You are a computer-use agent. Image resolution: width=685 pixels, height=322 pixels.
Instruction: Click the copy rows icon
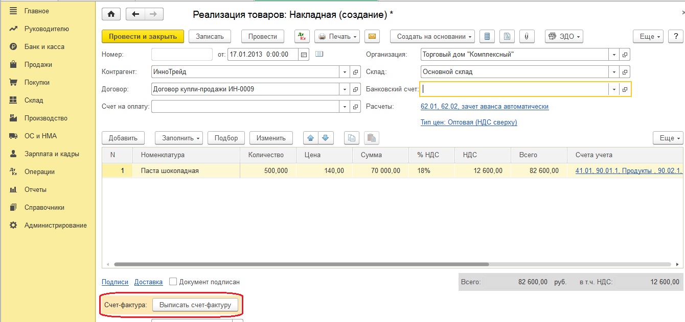pos(352,138)
